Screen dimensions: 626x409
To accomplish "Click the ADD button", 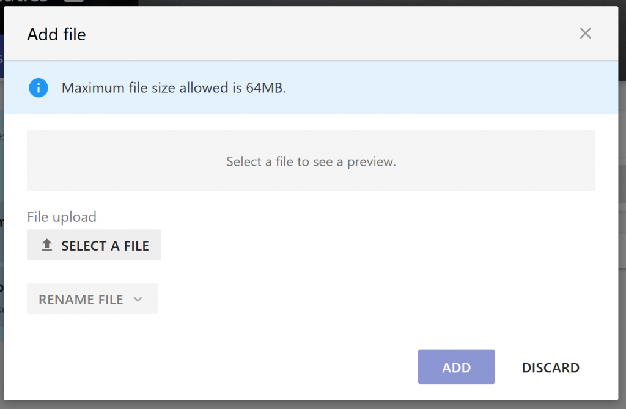I will 456,367.
